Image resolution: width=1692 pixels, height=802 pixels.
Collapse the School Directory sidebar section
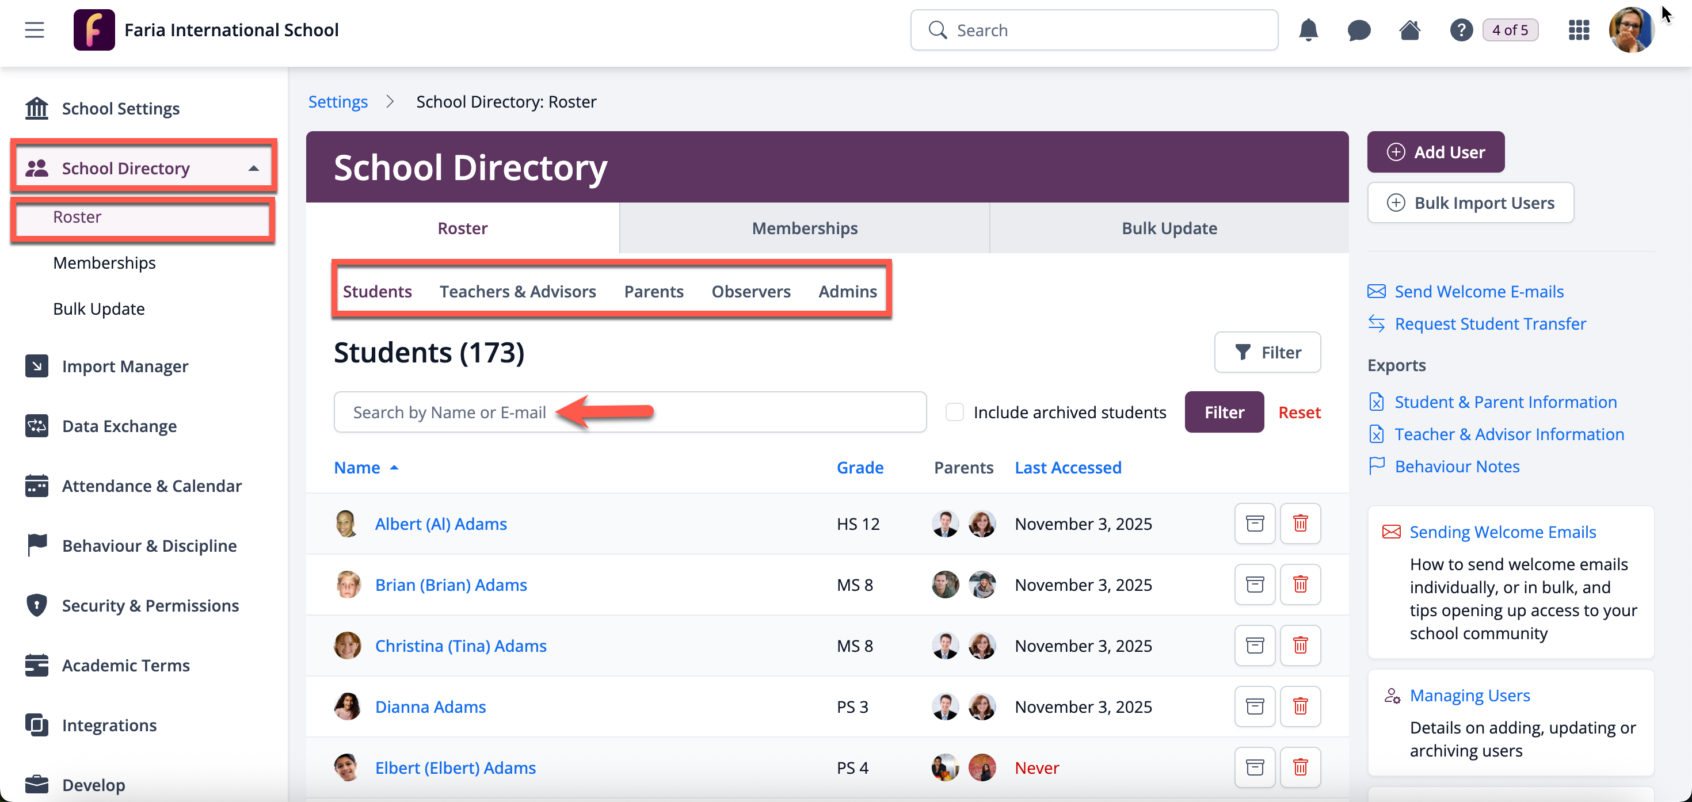click(x=254, y=169)
